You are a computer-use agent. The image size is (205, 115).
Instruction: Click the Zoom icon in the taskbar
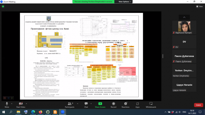(62, 112)
